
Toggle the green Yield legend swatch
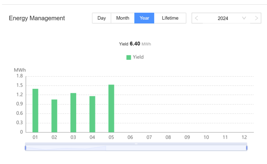point(129,57)
